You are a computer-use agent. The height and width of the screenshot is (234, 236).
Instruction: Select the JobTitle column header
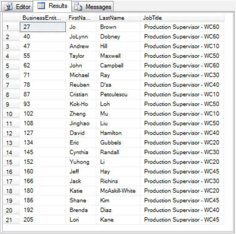[x=182, y=18]
